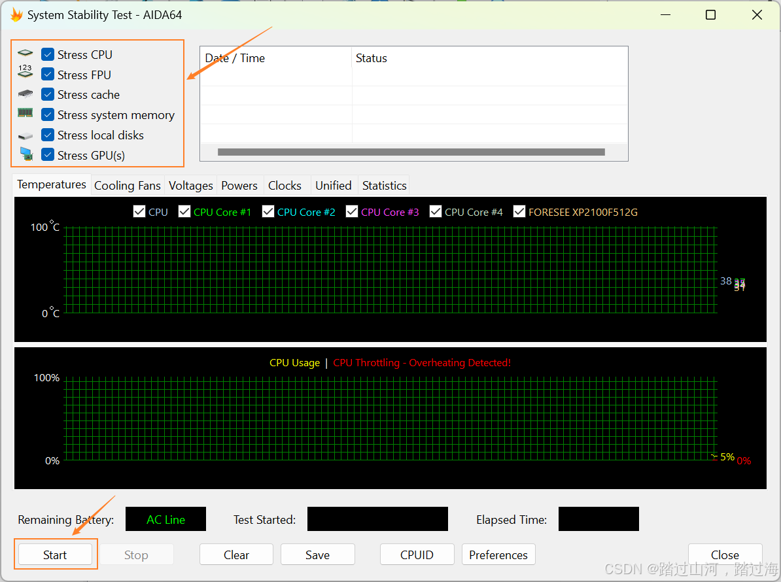
Task: Open the Unified tab
Action: 334,186
